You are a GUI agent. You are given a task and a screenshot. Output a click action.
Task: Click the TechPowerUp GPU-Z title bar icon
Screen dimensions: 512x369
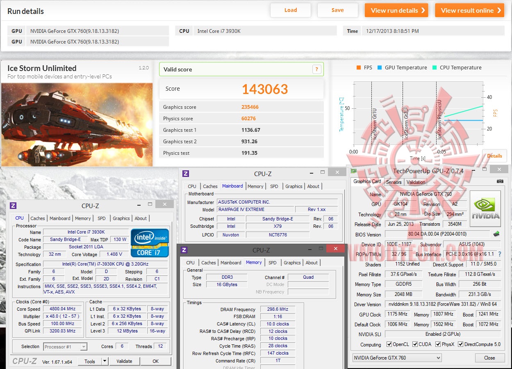[354, 171]
